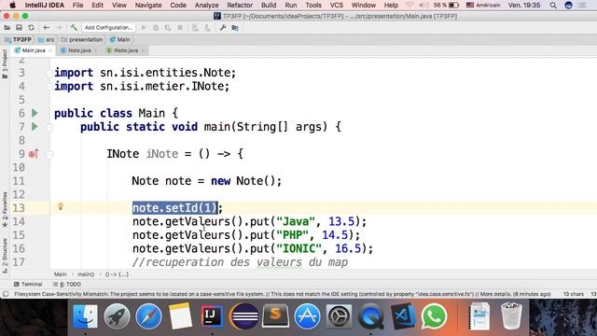597x336 pixels.
Task: Click the Main bottom breadcrumb item
Action: [x=60, y=274]
